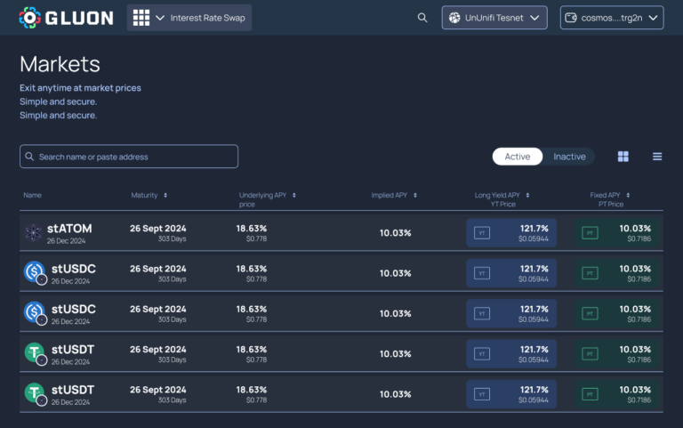Switch to list view
This screenshot has width=683, height=428.
pyautogui.click(x=657, y=157)
